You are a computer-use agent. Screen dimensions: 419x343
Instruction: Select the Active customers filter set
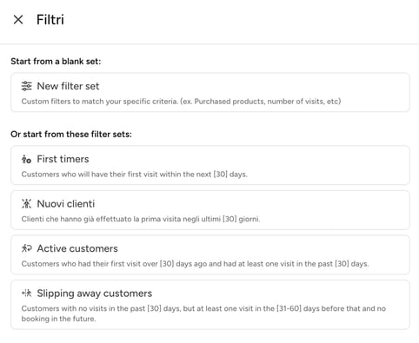click(210, 254)
